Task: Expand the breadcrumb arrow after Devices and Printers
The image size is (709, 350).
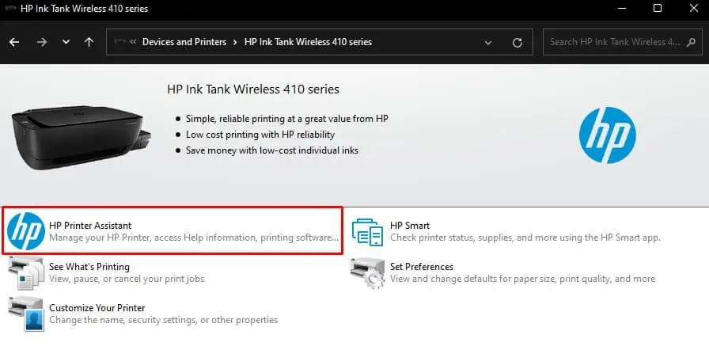Action: click(x=235, y=42)
